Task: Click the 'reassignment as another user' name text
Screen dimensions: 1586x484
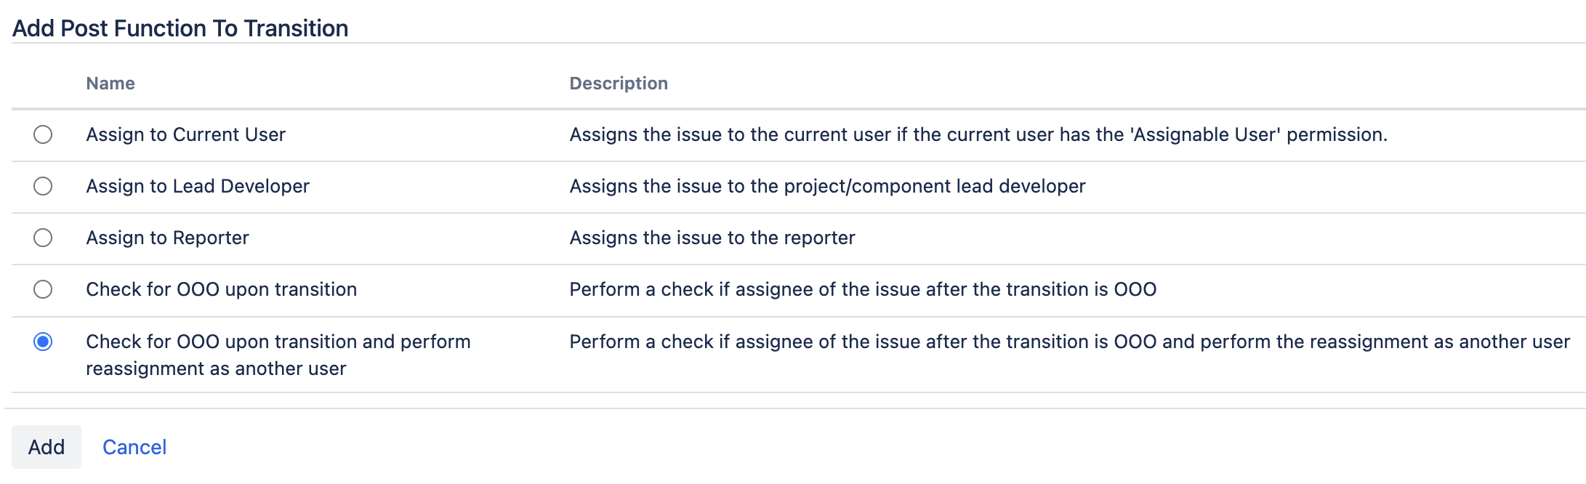Action: point(216,368)
